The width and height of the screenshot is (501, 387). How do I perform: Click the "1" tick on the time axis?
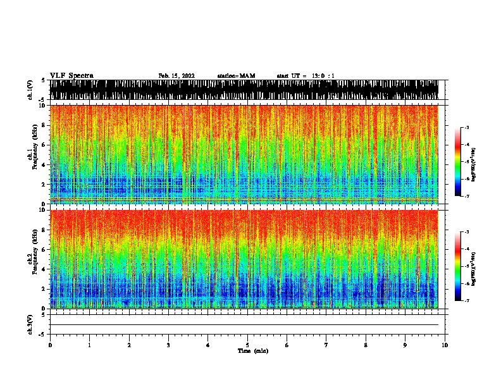[x=89, y=345]
